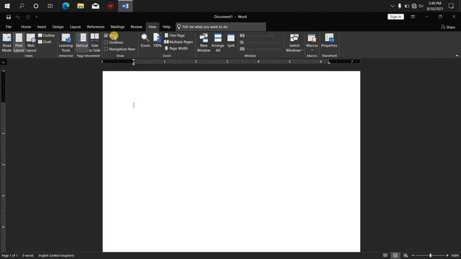The height and width of the screenshot is (259, 461).
Task: Click the Redo/Repeat icon
Action: click(x=28, y=17)
